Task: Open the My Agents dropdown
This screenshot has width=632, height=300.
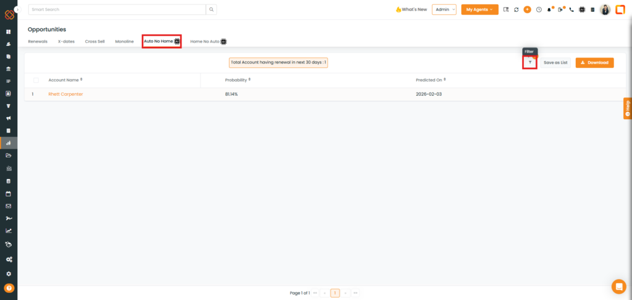Action: point(480,10)
